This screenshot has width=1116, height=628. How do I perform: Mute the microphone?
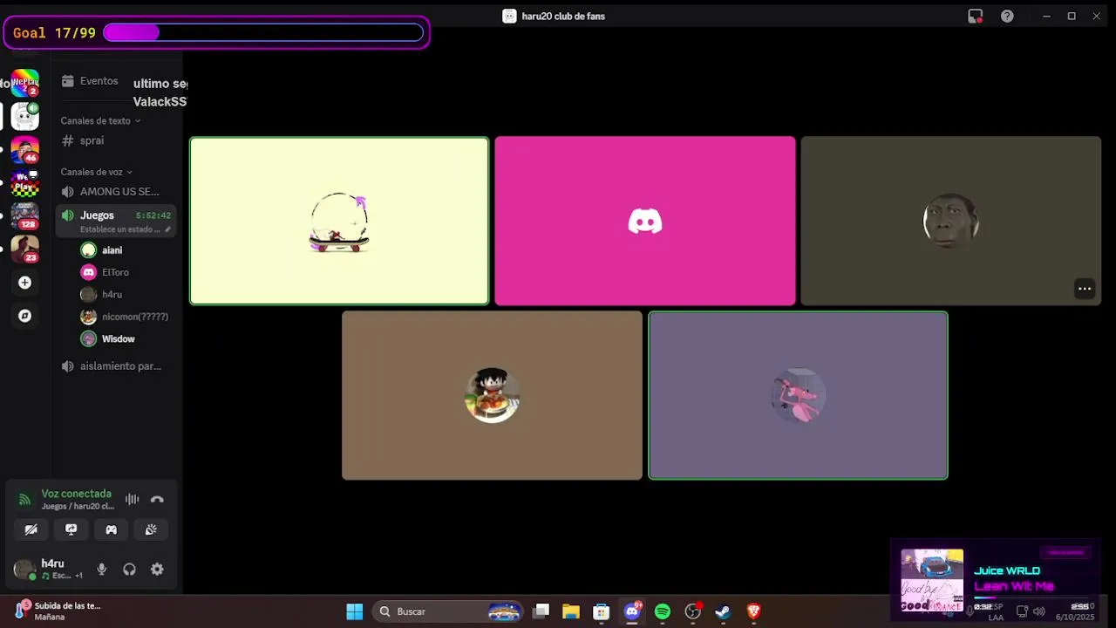pos(101,570)
